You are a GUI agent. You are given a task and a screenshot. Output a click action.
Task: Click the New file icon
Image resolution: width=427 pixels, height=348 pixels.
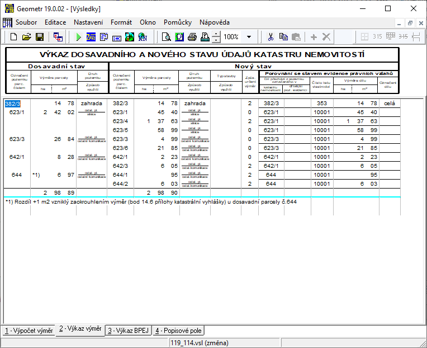coord(15,37)
